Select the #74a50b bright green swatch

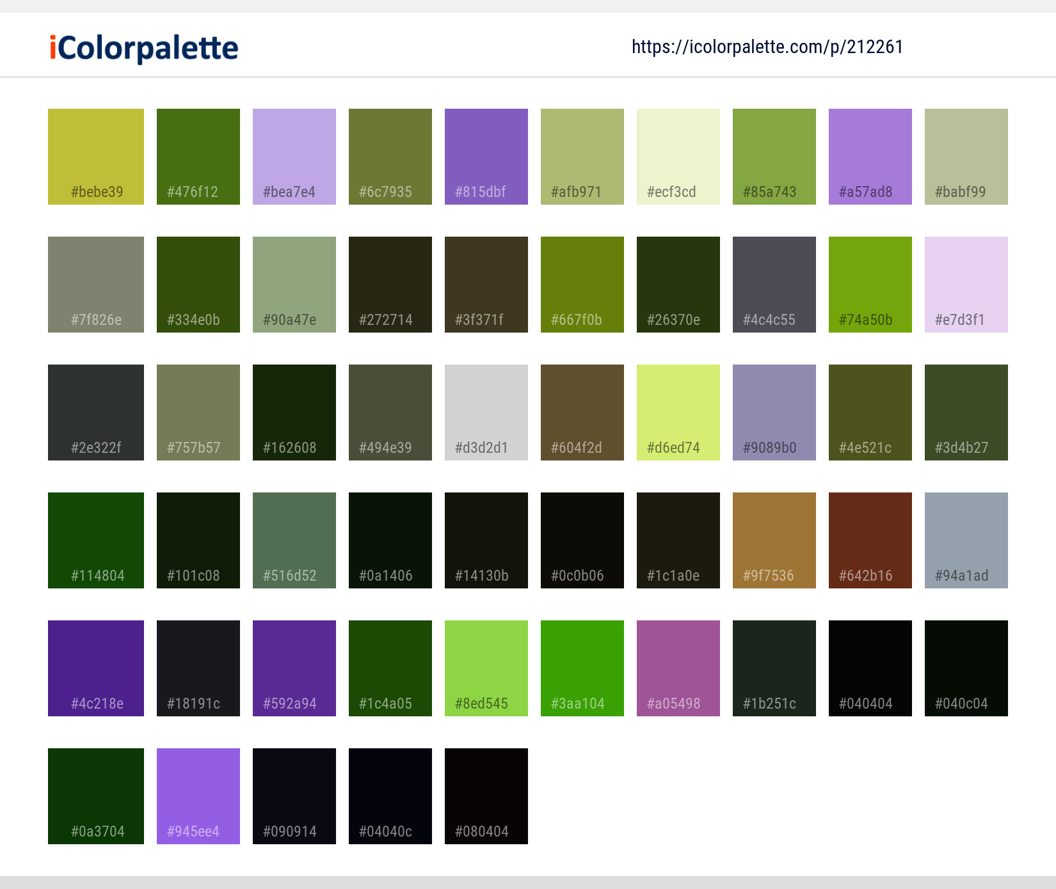click(x=870, y=284)
